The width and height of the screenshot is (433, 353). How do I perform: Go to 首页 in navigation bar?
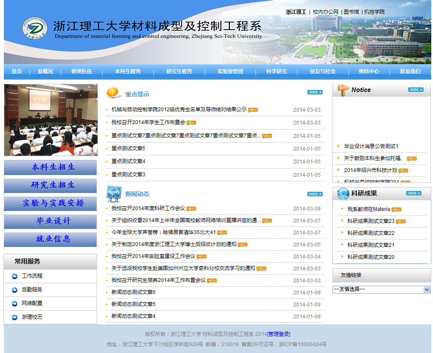(x=17, y=71)
